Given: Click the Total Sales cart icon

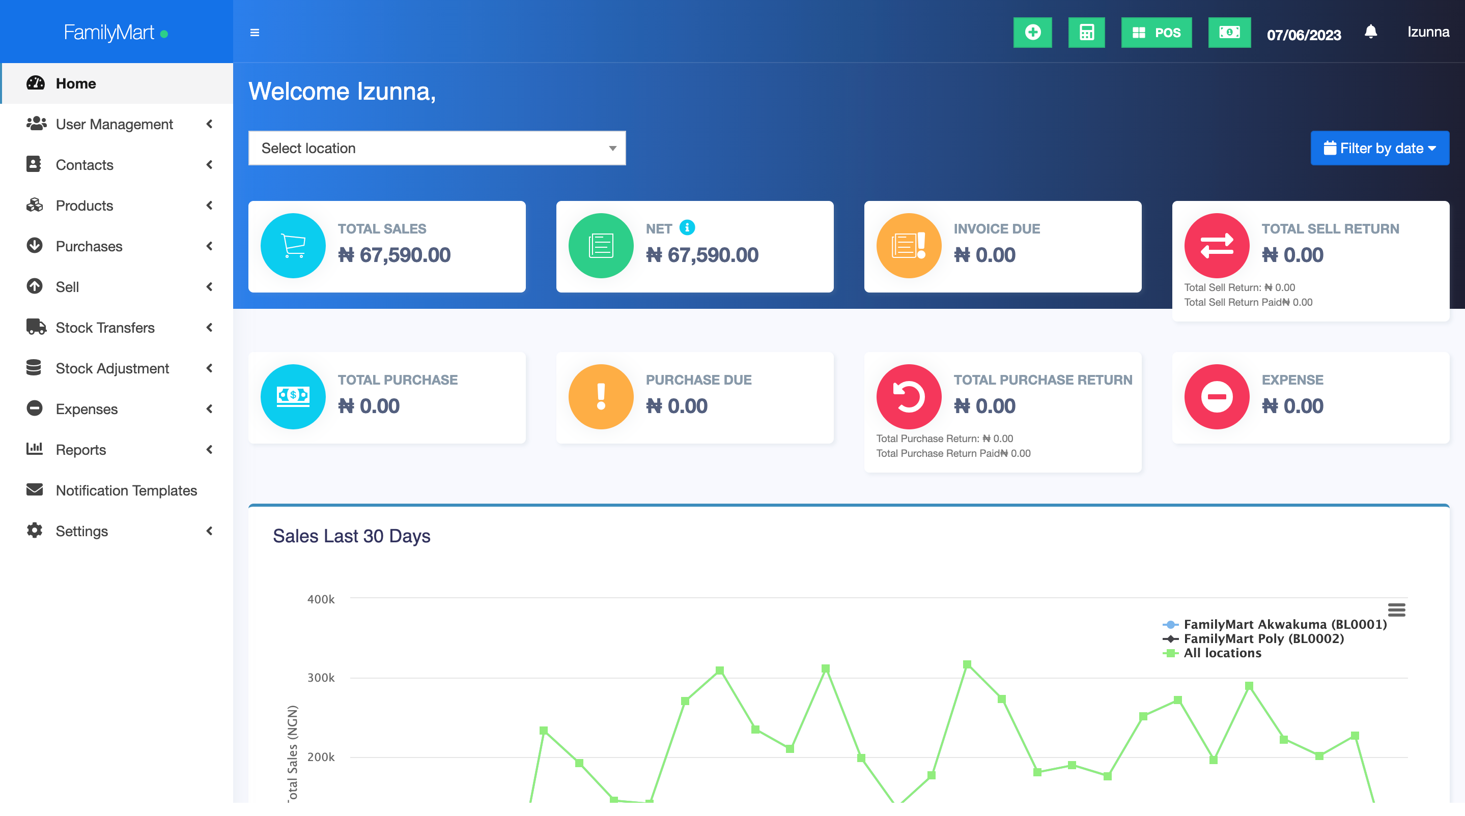Looking at the screenshot, I should point(293,246).
